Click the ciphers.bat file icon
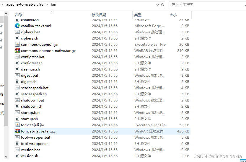246x162 pixels. click(x=17, y=32)
